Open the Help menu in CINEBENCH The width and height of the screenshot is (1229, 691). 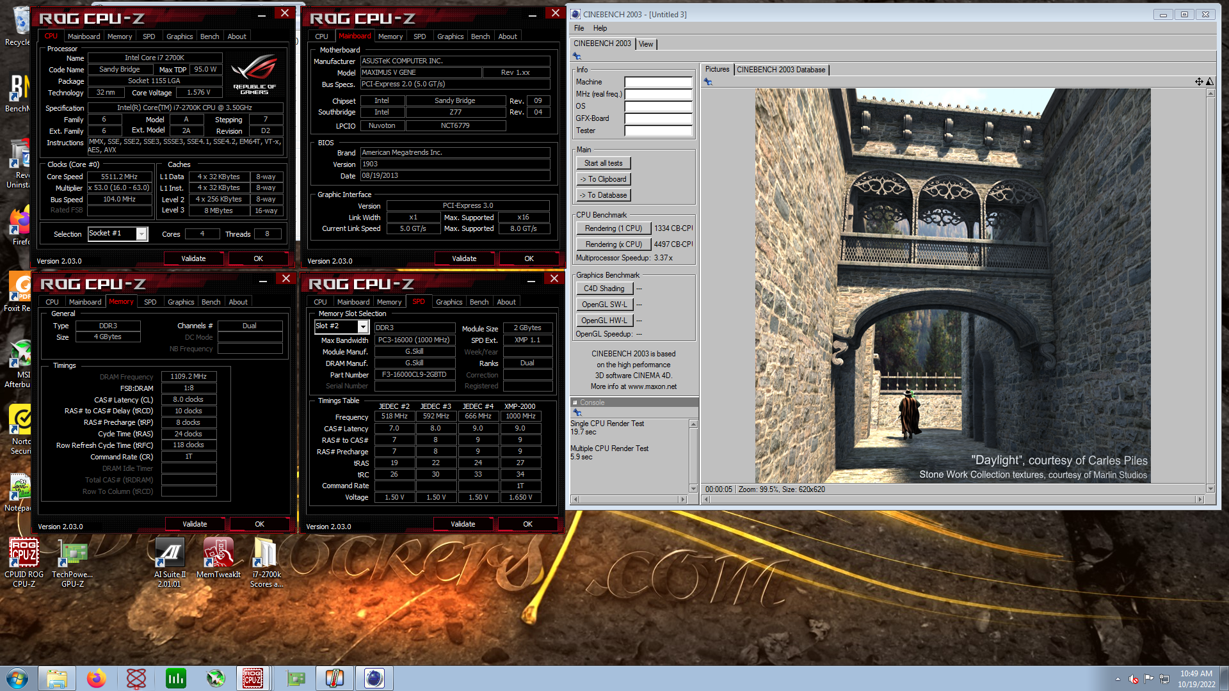600,28
